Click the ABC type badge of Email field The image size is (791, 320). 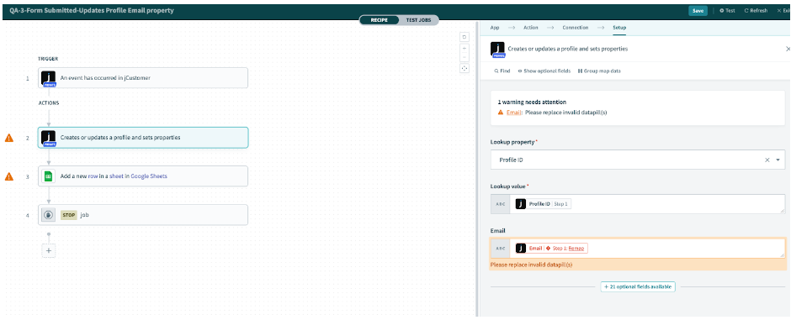point(500,248)
